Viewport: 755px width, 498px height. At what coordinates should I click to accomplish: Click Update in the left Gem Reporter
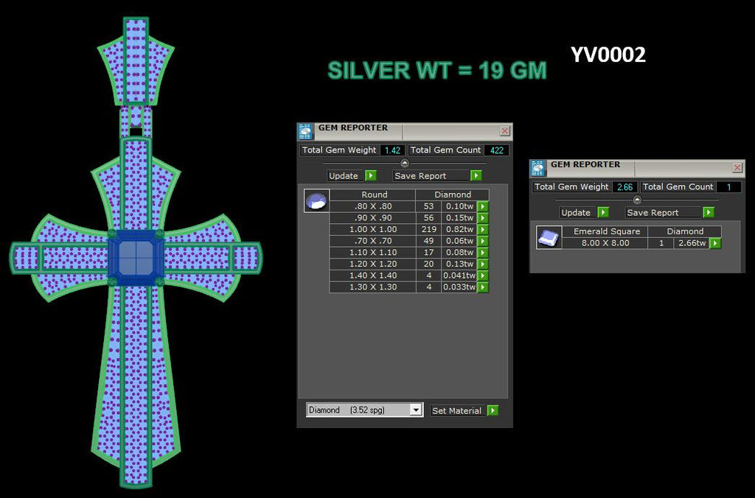pos(344,175)
